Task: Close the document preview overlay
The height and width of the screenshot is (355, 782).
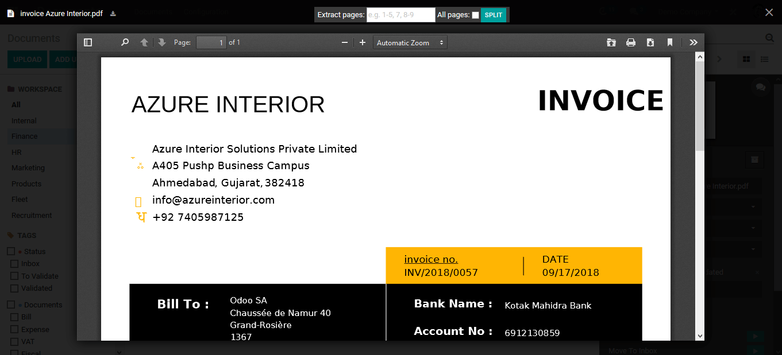Action: 769,12
